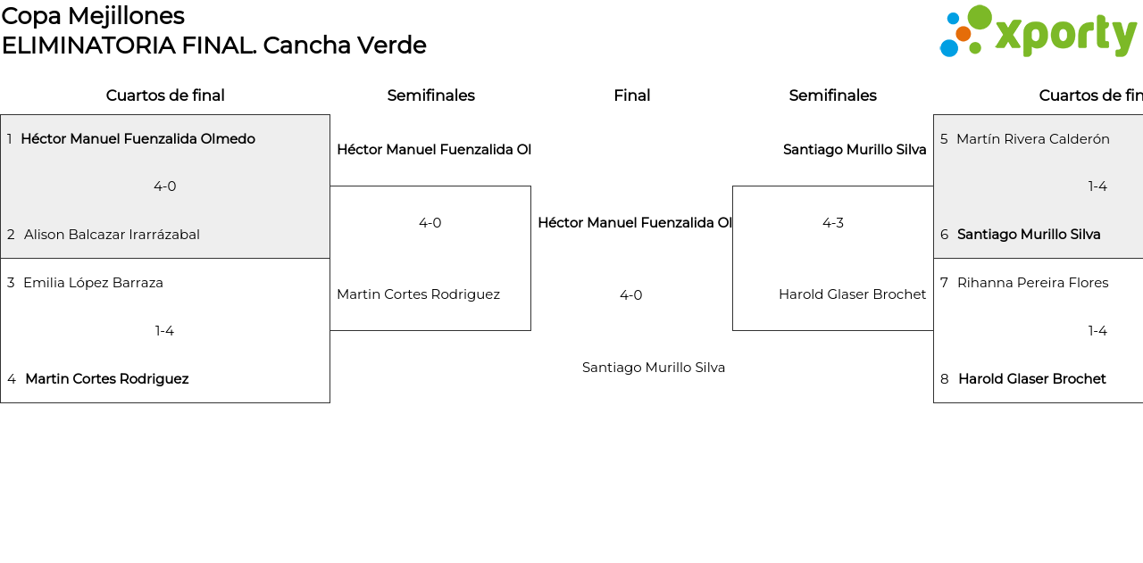Screen dimensions: 1143x563
Task: Click Emilia López Barraza's name
Action: 93,283
